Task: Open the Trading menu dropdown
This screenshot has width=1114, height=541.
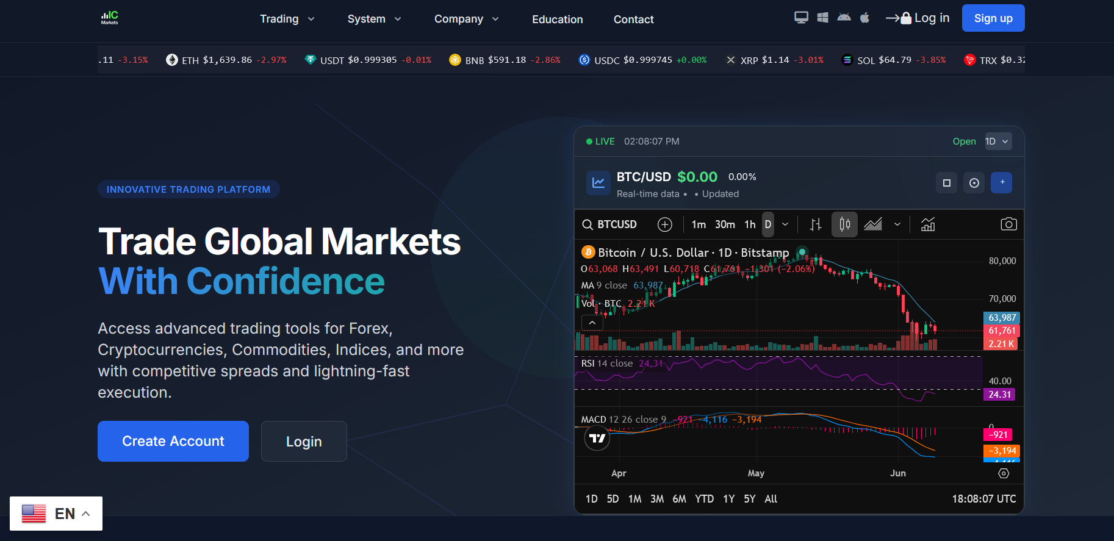Action: coord(287,19)
